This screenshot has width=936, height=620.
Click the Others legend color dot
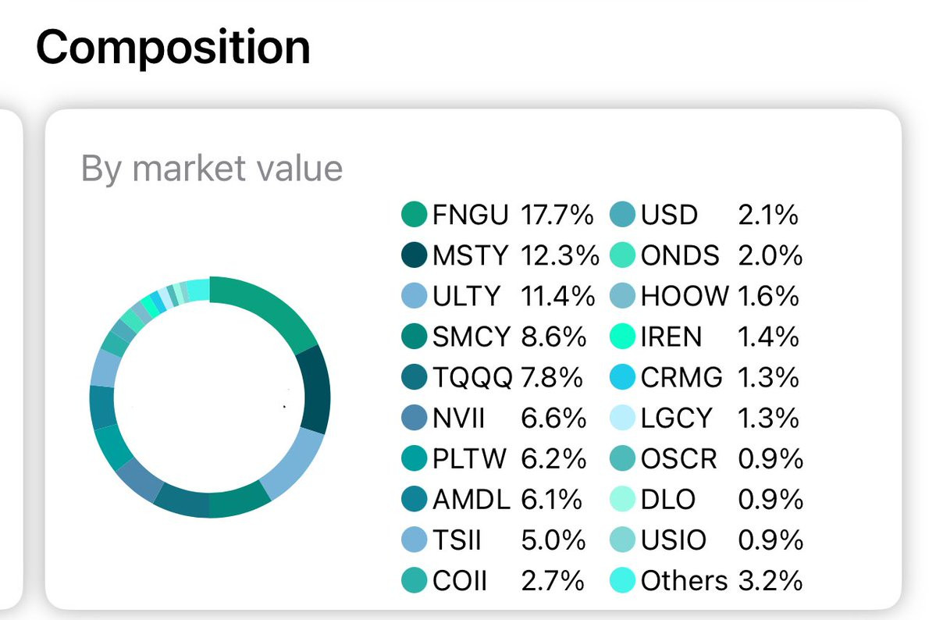coord(622,581)
